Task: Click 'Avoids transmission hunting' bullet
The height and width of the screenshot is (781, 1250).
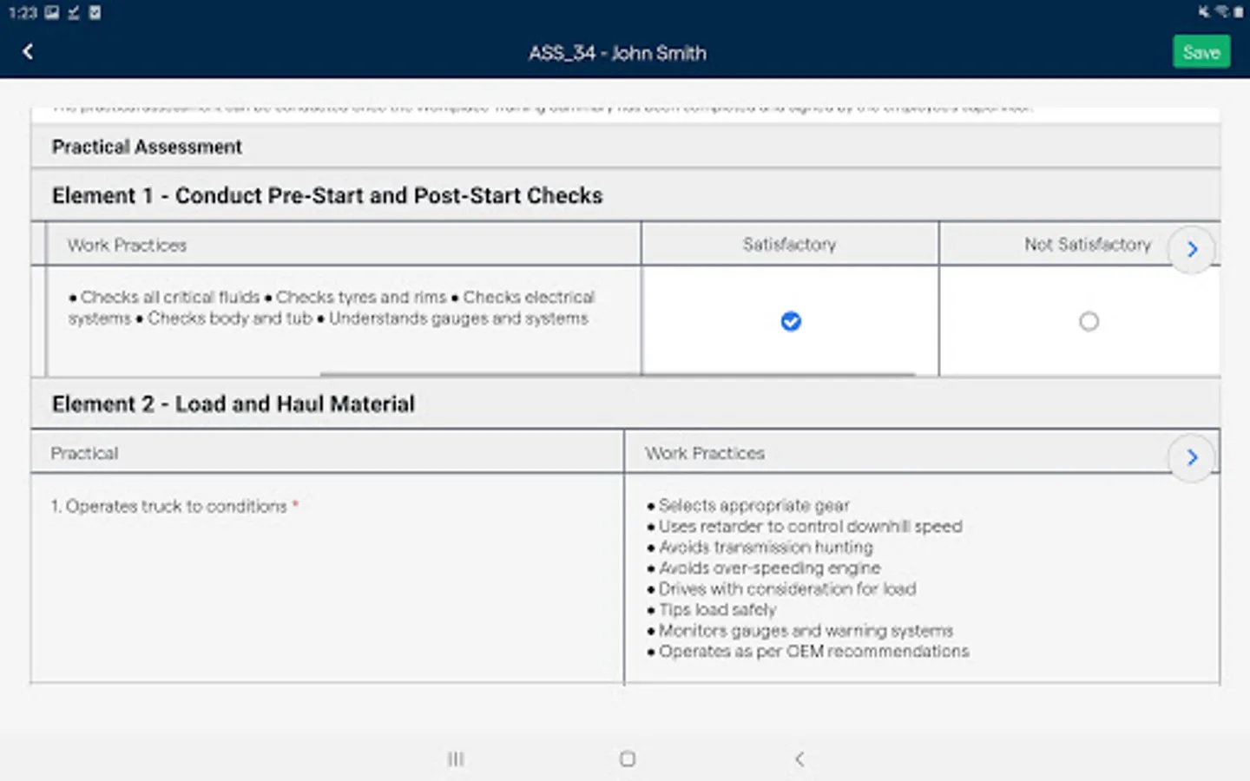Action: (x=760, y=547)
